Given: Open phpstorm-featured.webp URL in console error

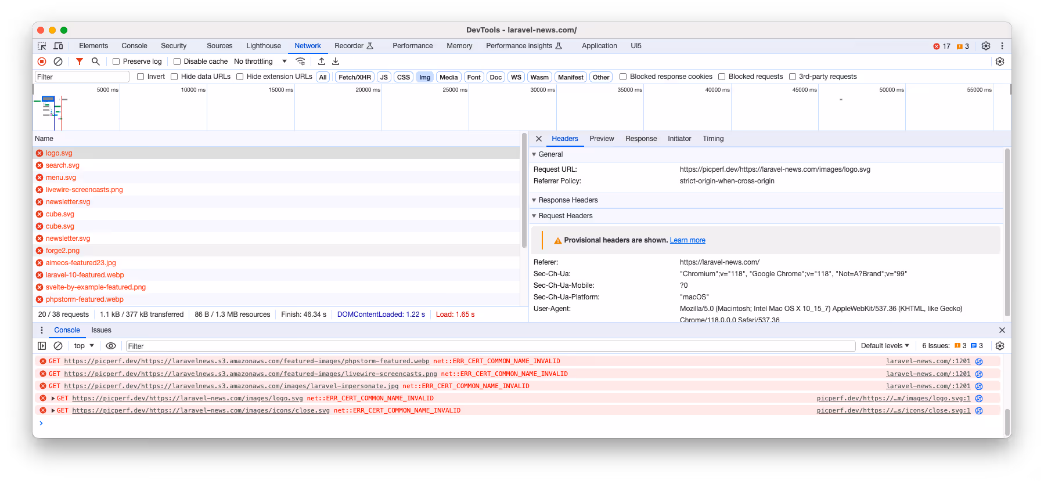Looking at the screenshot, I should [x=247, y=361].
